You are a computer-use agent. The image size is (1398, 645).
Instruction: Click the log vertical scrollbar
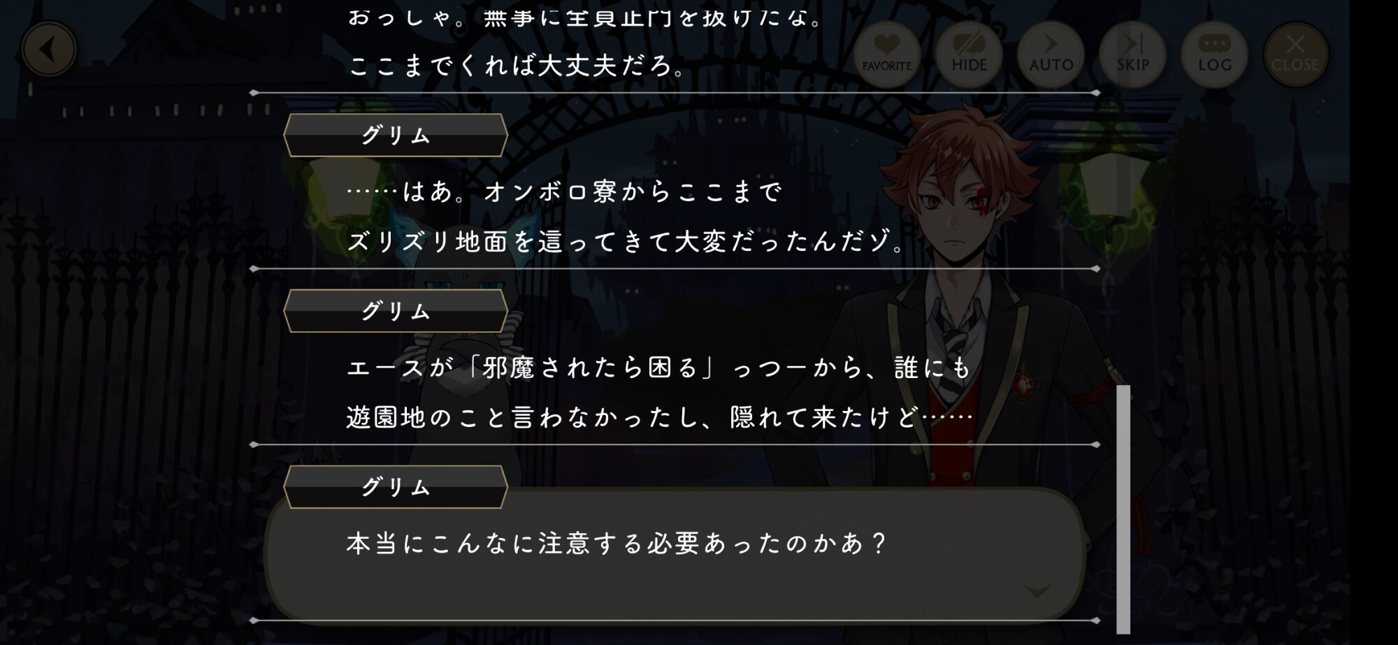point(1123,509)
